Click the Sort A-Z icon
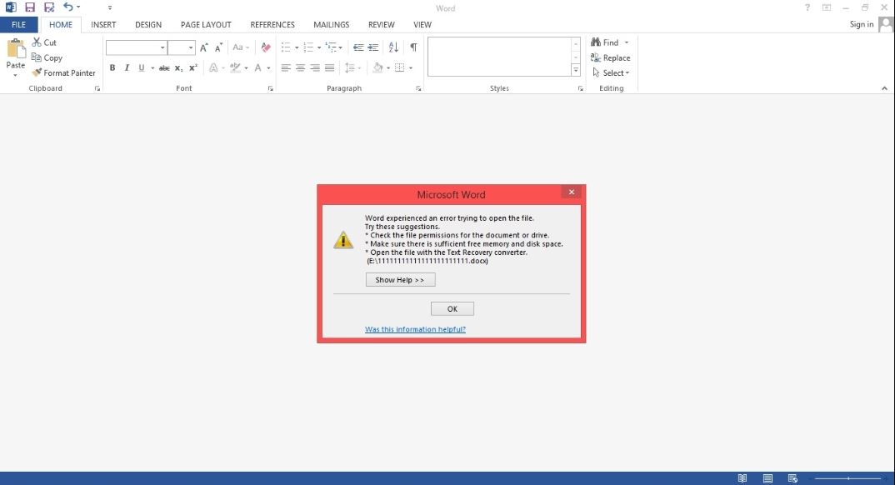 pos(393,47)
